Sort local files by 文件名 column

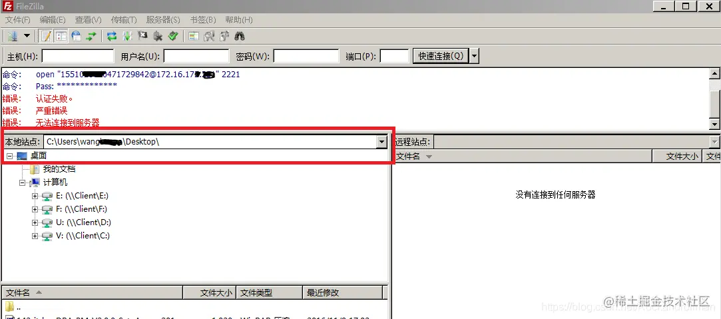coord(93,292)
